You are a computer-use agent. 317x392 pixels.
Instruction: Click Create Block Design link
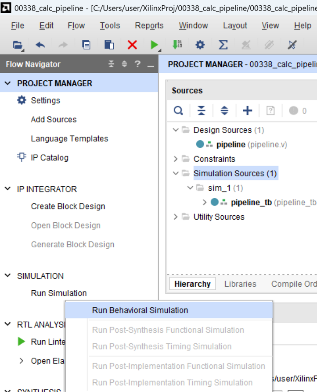(x=68, y=207)
